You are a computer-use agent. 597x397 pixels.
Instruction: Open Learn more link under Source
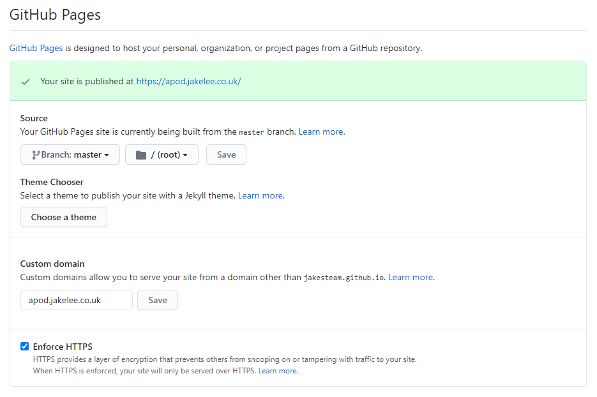point(321,131)
